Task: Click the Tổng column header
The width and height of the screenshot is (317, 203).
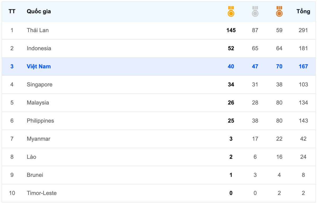Action: 303,11
